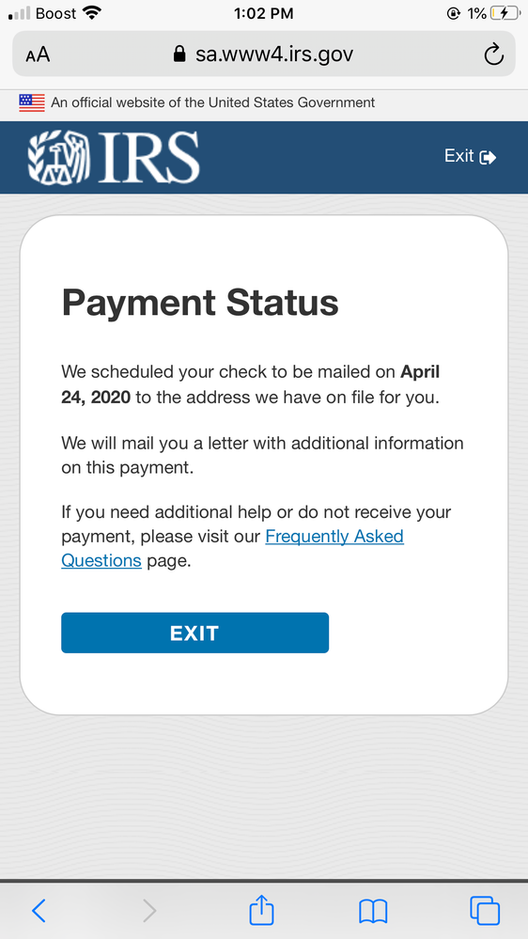Click the blue EXIT button
This screenshot has height=939, width=528.
(x=194, y=633)
